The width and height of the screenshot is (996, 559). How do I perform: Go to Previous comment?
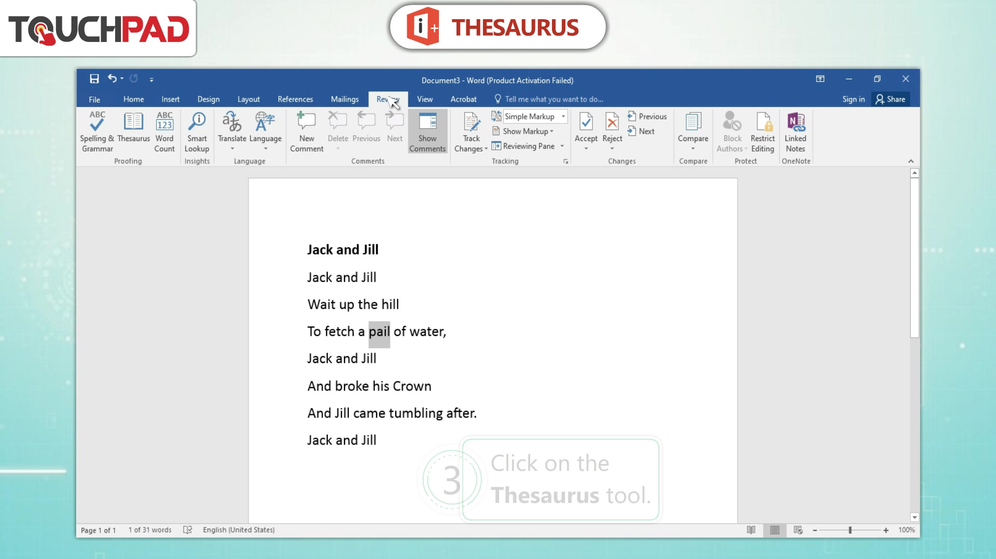pos(366,128)
